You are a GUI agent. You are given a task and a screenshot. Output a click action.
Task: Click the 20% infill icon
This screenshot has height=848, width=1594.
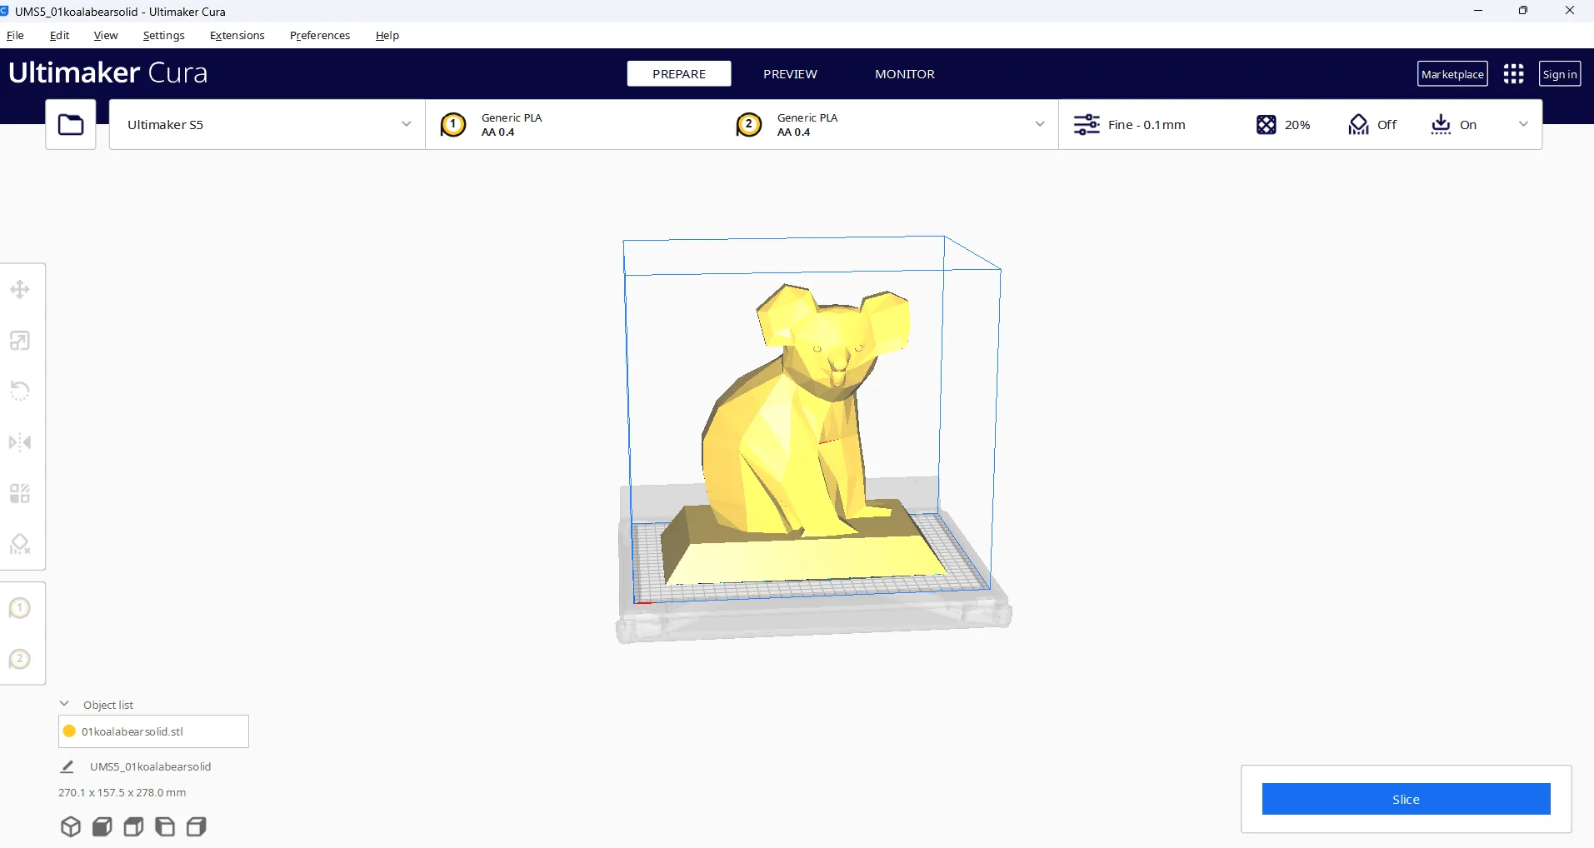pos(1266,125)
